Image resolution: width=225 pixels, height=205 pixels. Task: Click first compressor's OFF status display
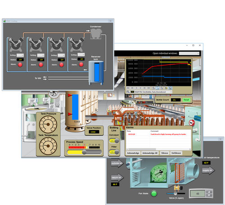click(20, 60)
